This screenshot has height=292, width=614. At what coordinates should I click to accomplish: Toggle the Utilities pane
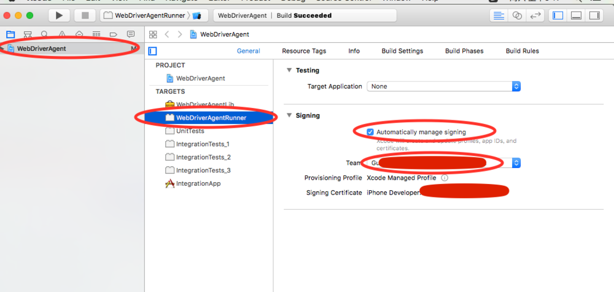pos(594,16)
